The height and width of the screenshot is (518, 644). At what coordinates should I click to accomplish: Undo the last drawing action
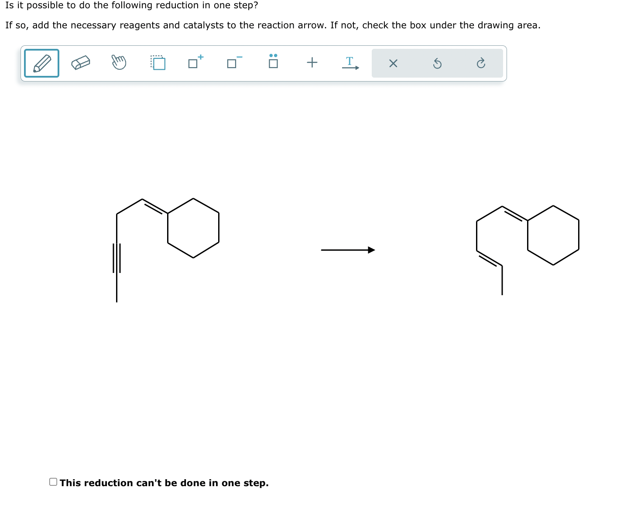coord(437,63)
